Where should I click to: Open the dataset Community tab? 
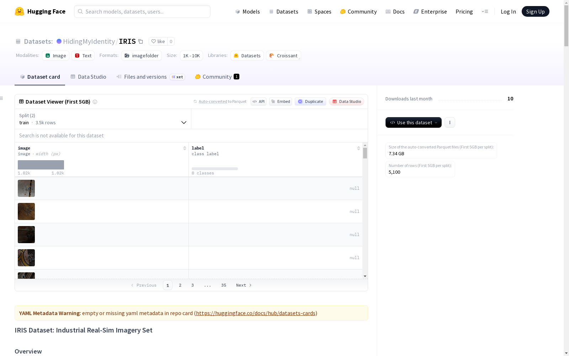click(217, 77)
